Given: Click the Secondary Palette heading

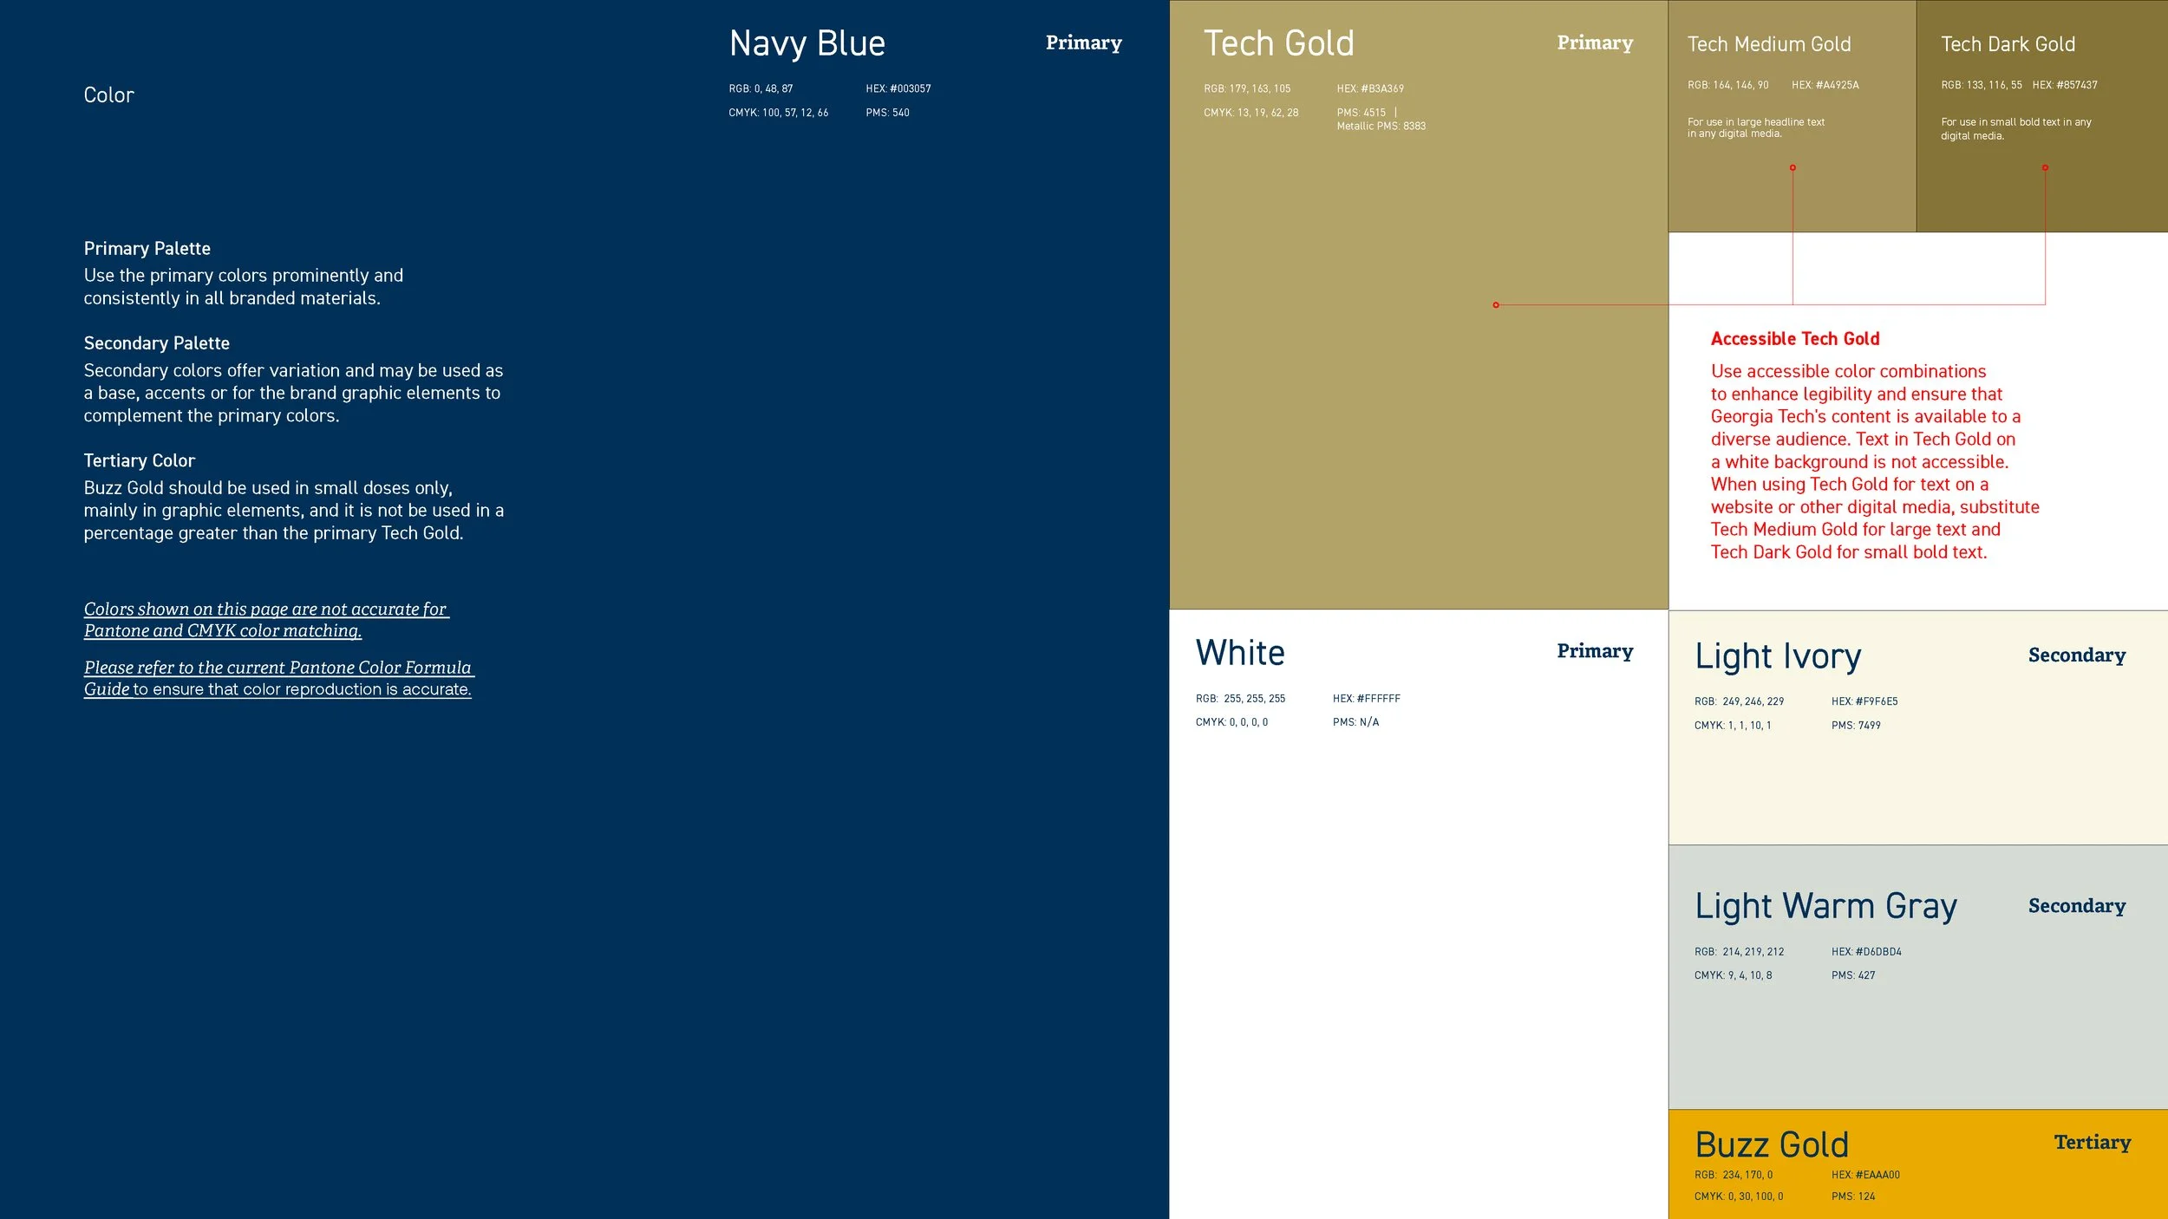Looking at the screenshot, I should [157, 343].
